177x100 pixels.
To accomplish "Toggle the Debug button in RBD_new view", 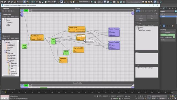I will pyautogui.click(x=30, y=11).
